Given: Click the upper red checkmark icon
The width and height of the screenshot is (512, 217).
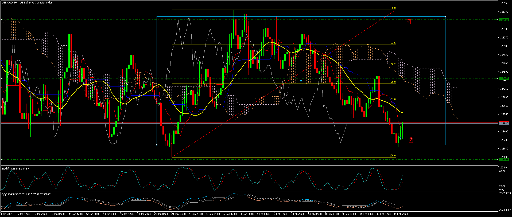Looking at the screenshot, I should pyautogui.click(x=409, y=22).
